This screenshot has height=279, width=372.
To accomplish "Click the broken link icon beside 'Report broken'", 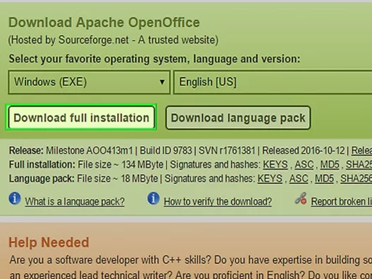I will pyautogui.click(x=301, y=199).
